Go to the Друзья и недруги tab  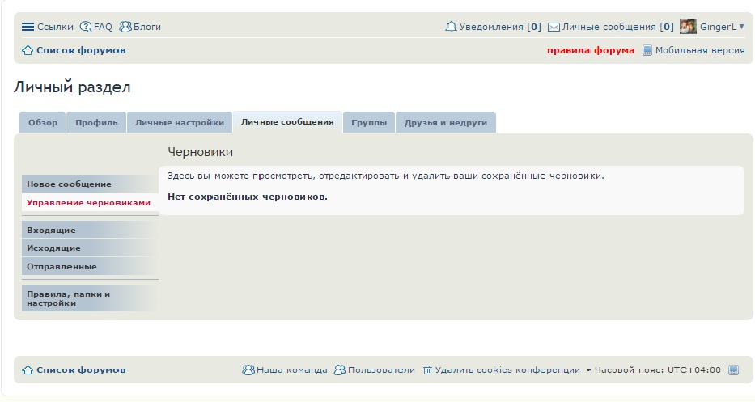[x=445, y=123]
